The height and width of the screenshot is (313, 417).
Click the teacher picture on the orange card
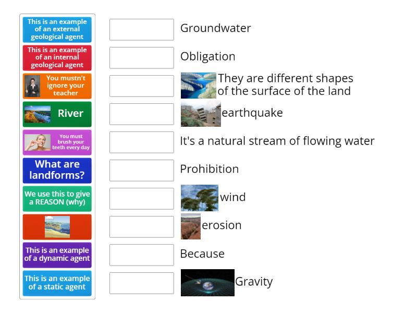(32, 85)
